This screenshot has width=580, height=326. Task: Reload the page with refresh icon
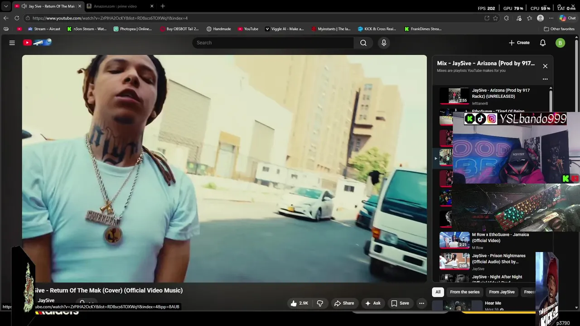pos(17,18)
